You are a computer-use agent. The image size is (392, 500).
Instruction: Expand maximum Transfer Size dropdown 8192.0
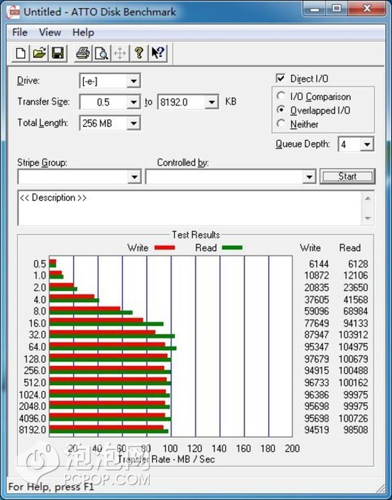(212, 103)
